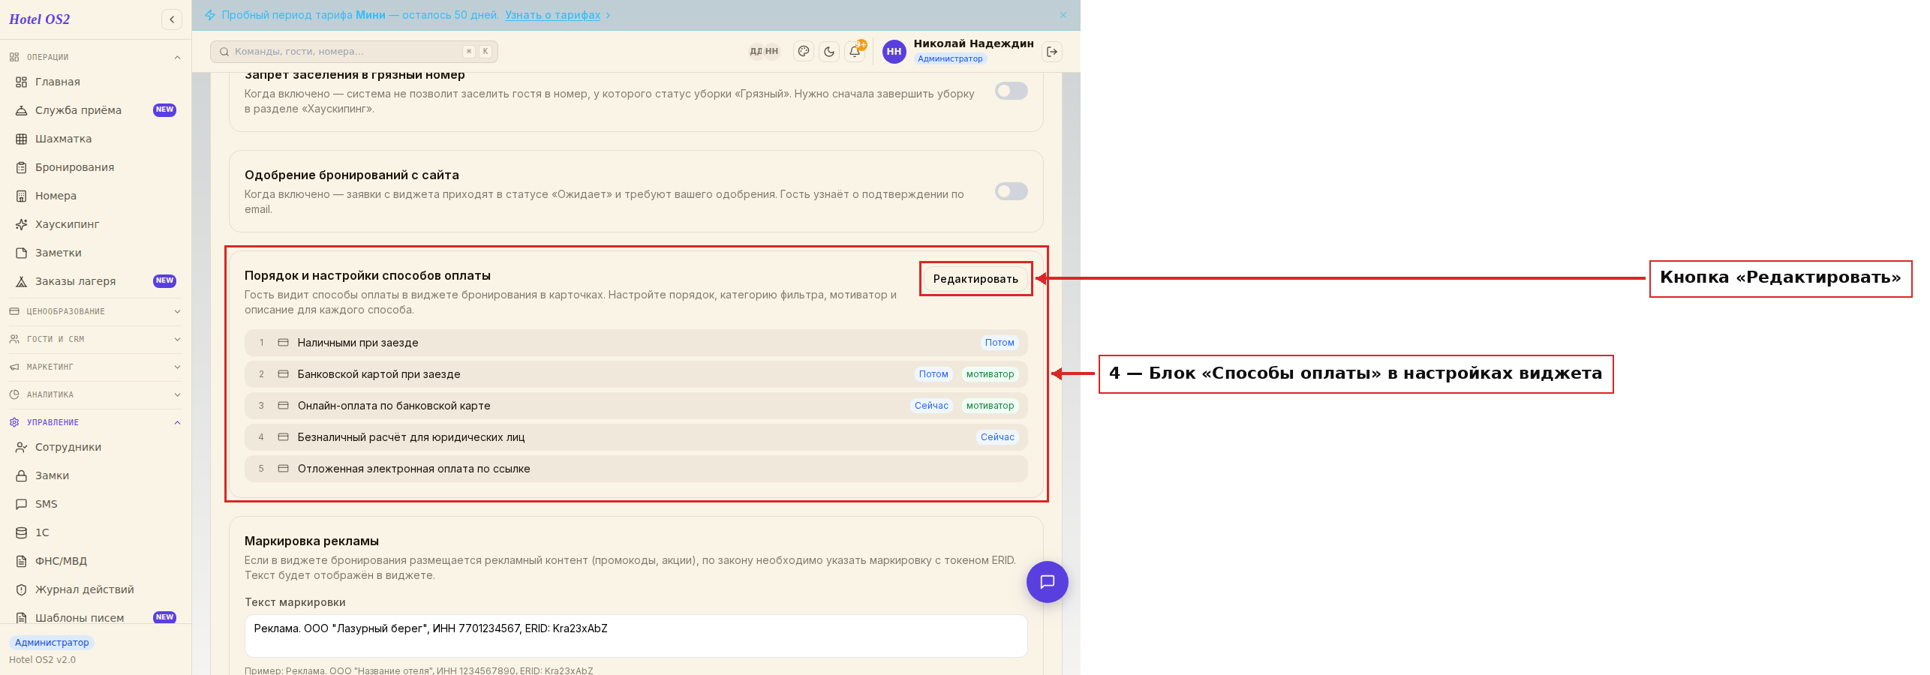Enable «Запрет заселения в грязный номер» switch
Image resolution: width=1930 pixels, height=675 pixels.
(1011, 91)
